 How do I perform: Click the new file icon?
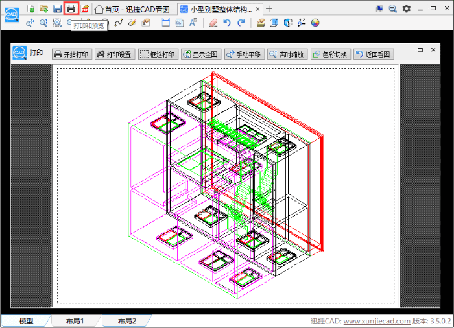[x=30, y=8]
